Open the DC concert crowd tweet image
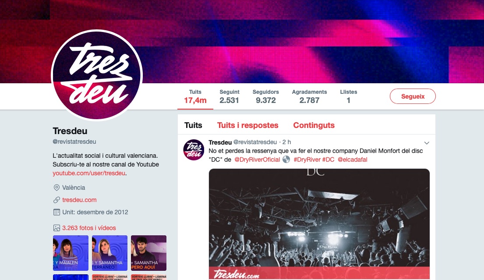The width and height of the screenshot is (484, 280). (x=319, y=224)
